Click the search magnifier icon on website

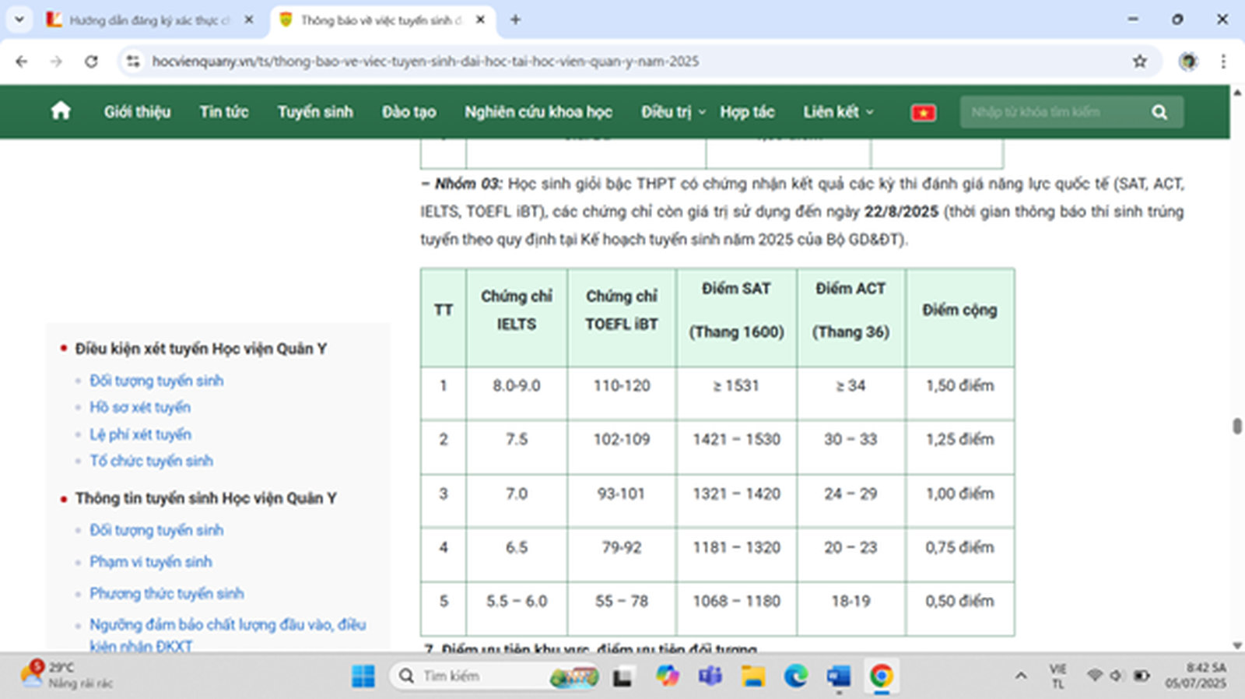pyautogui.click(x=1159, y=112)
